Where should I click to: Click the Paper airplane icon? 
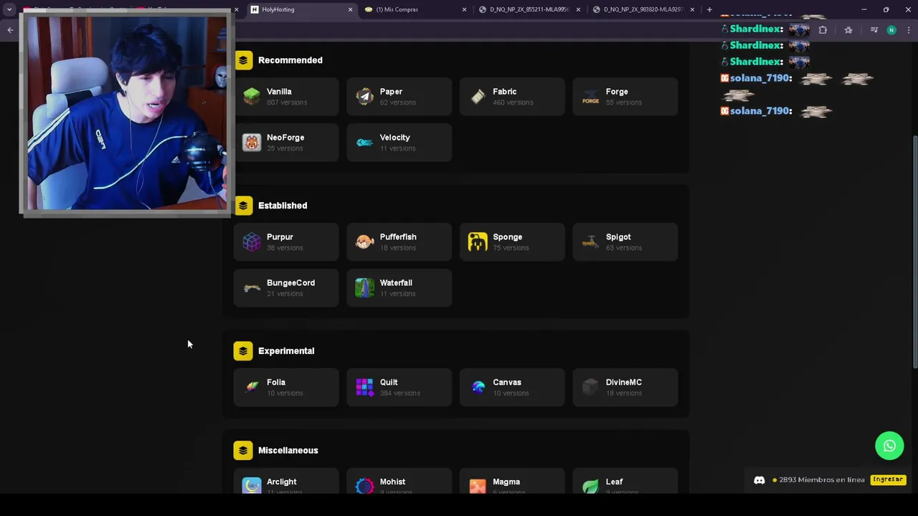point(365,97)
